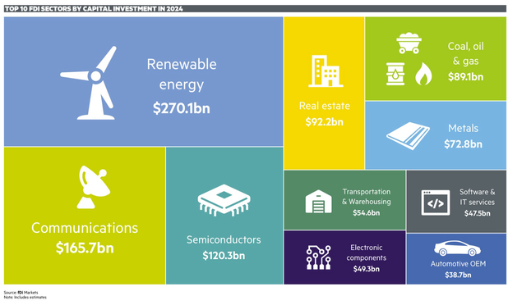Click the satellite dish icon
Viewport: 508px width, 305px height.
tap(94, 187)
